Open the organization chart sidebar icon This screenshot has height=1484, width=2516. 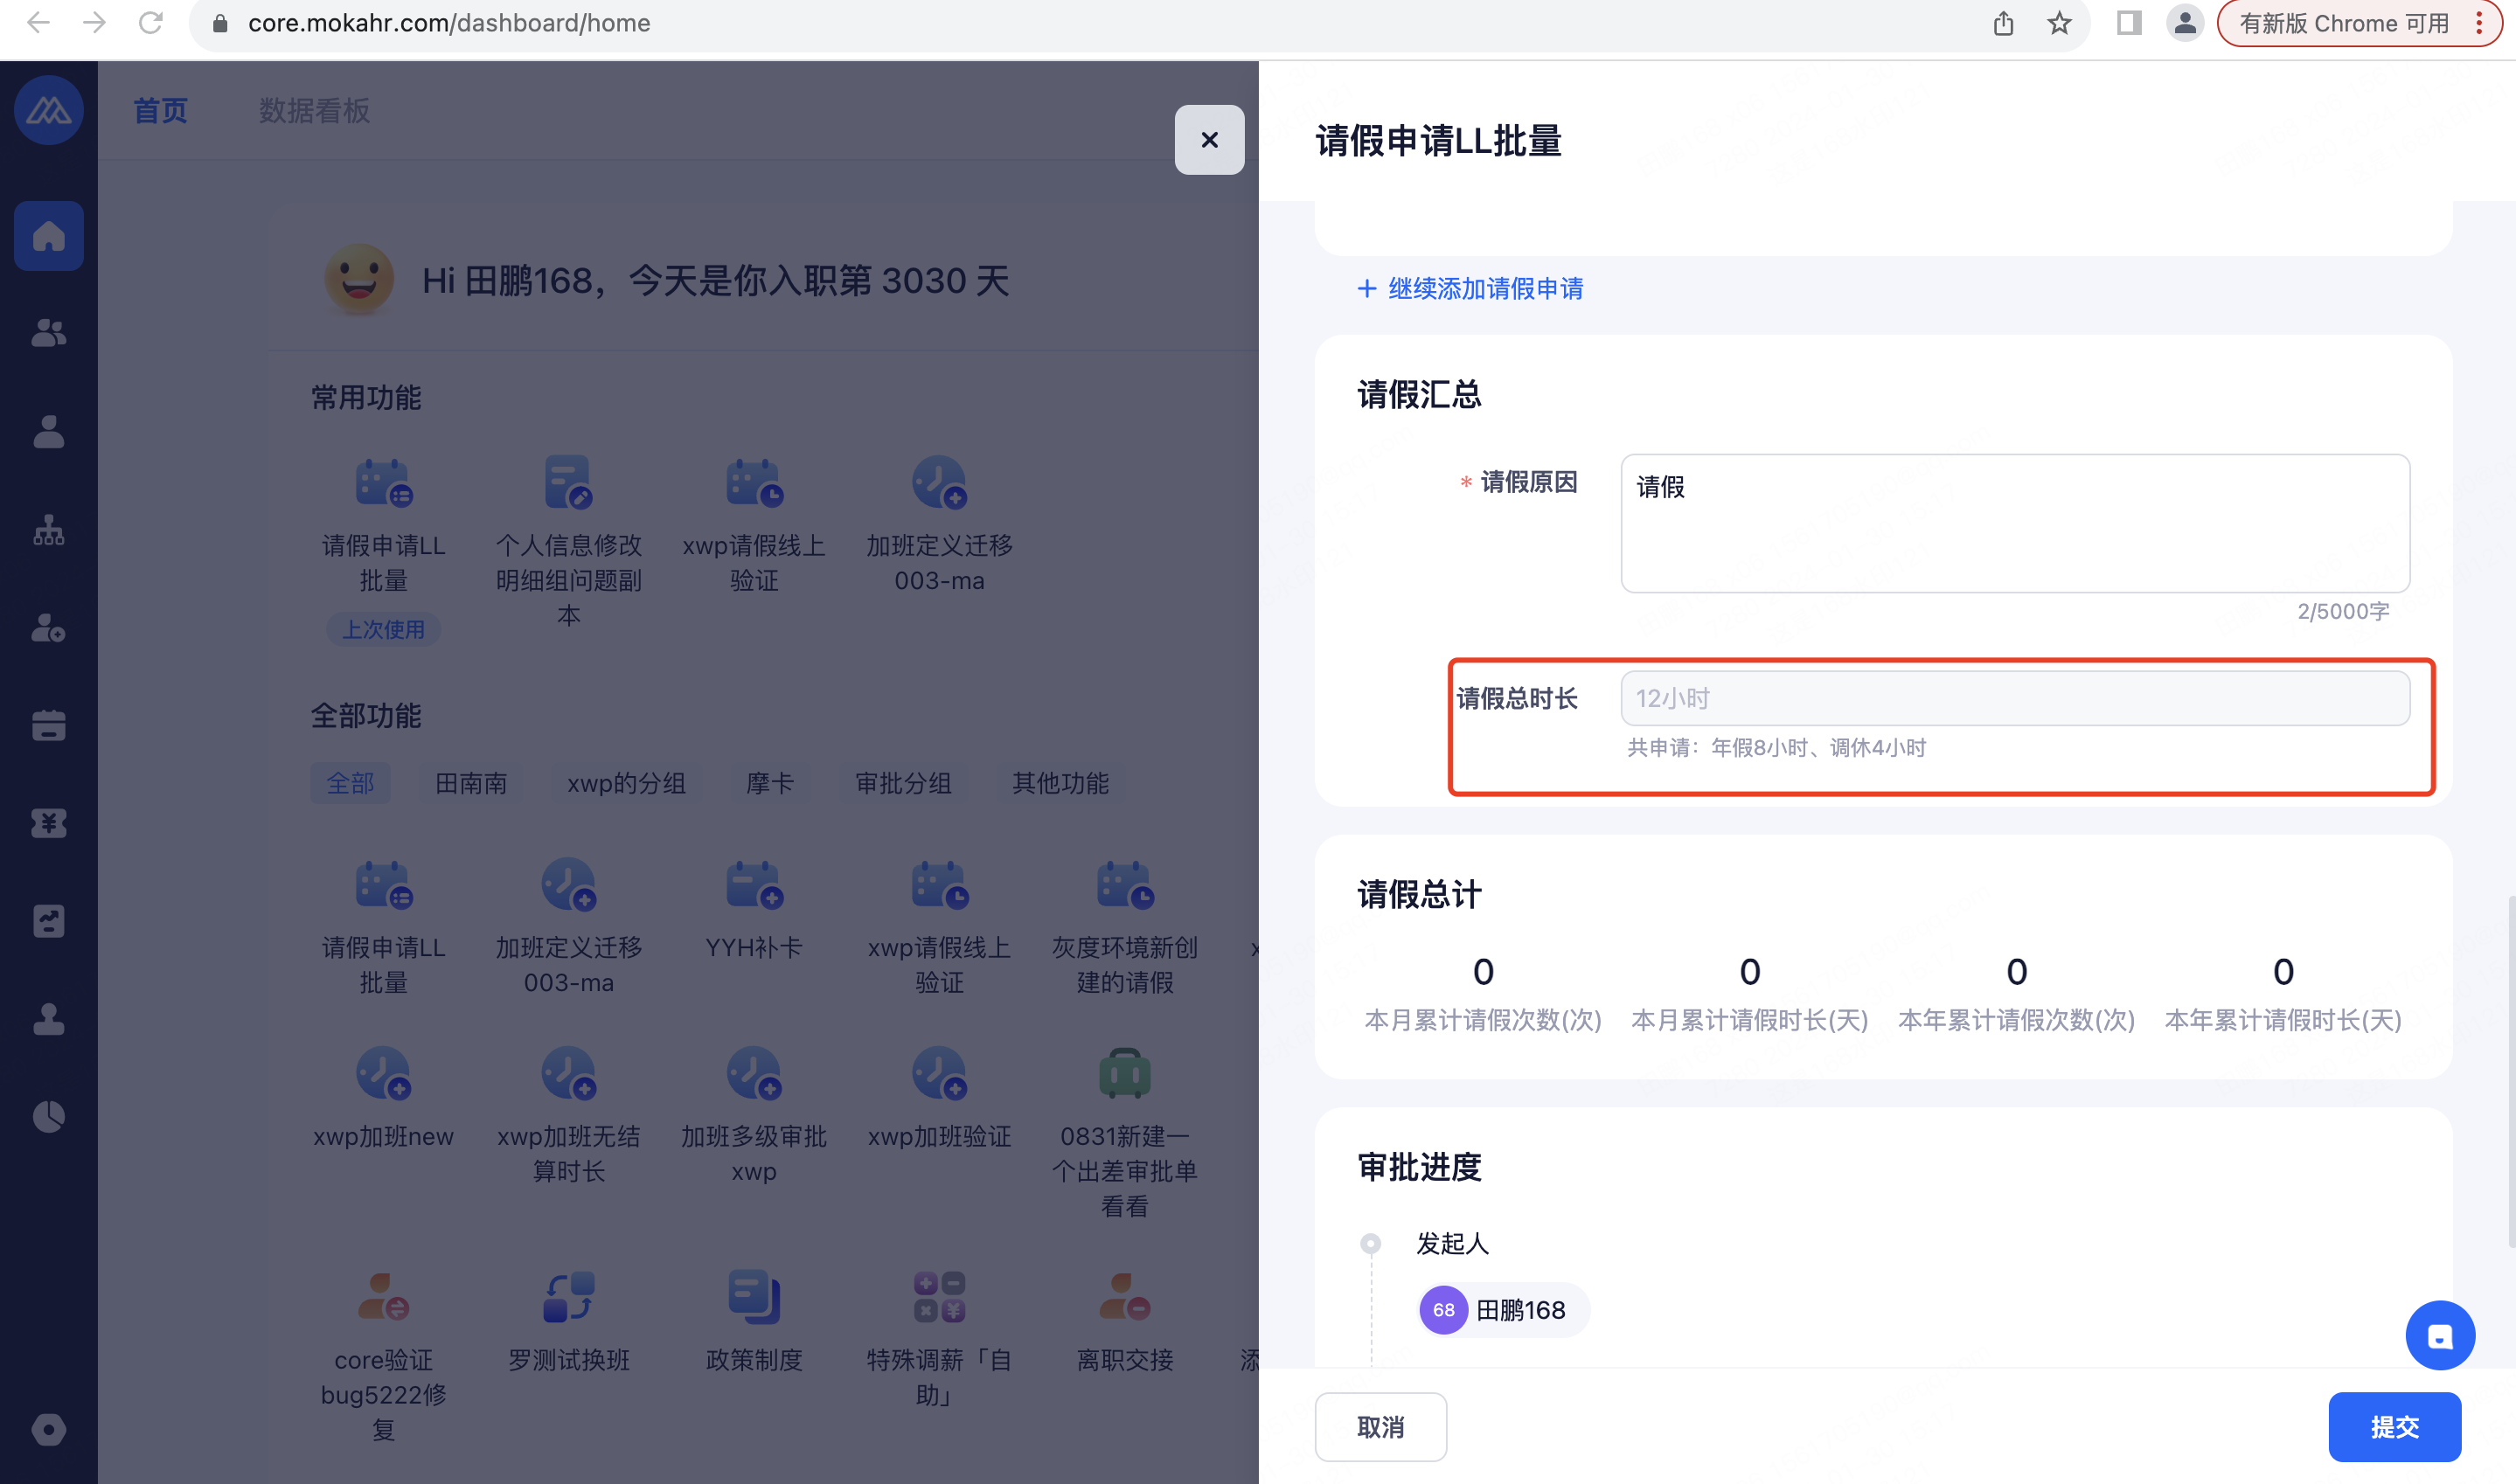coord(48,530)
